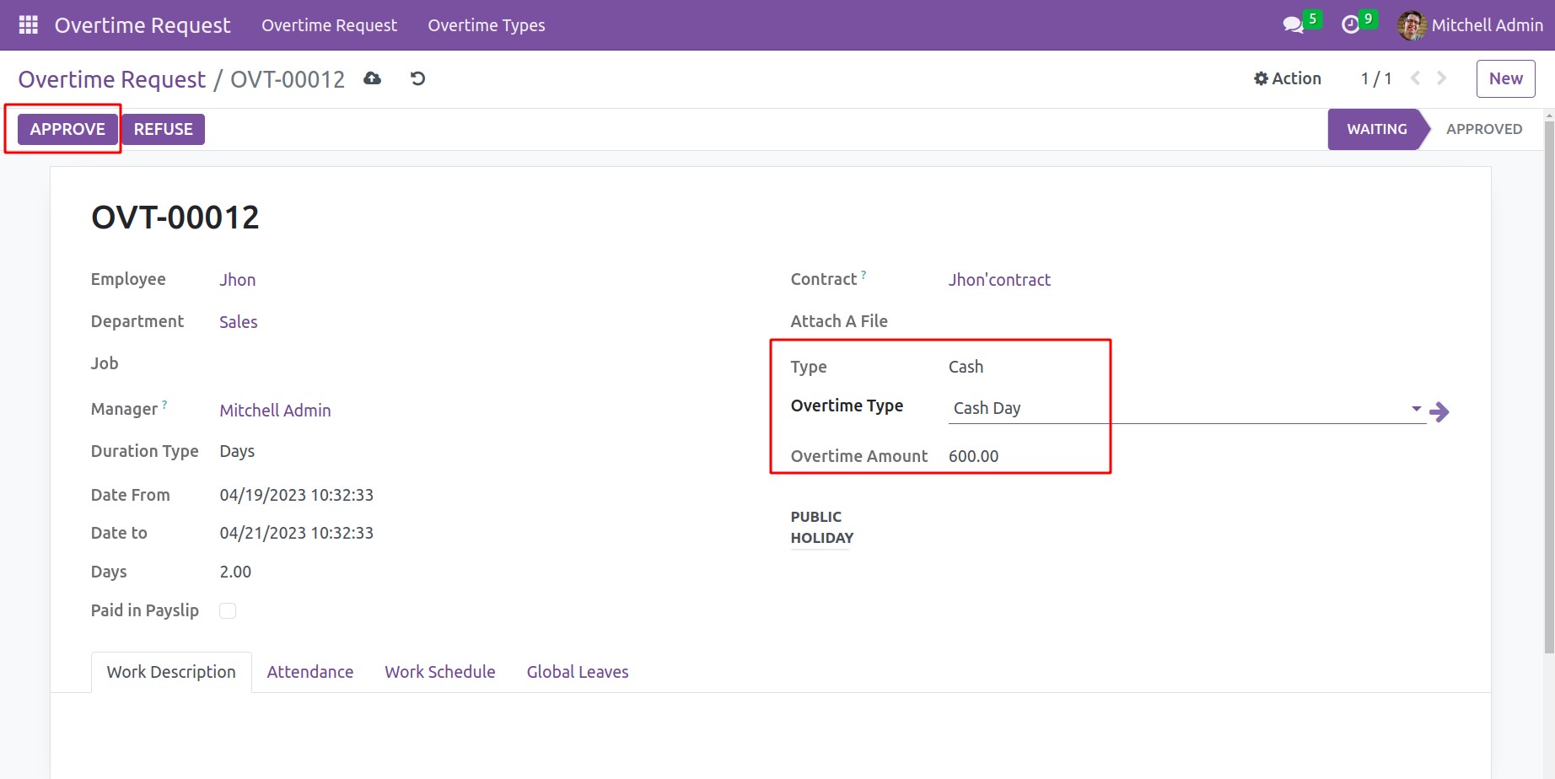This screenshot has width=1555, height=779.
Task: Open the apps grid menu icon
Action: pyautogui.click(x=28, y=25)
